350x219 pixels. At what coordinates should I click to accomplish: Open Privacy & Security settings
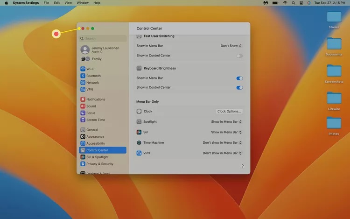(99, 164)
